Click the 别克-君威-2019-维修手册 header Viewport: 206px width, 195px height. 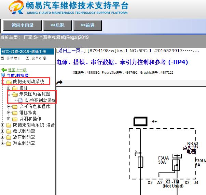(x=27, y=51)
